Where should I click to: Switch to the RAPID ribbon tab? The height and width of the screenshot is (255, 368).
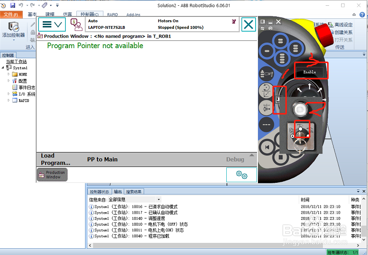112,14
